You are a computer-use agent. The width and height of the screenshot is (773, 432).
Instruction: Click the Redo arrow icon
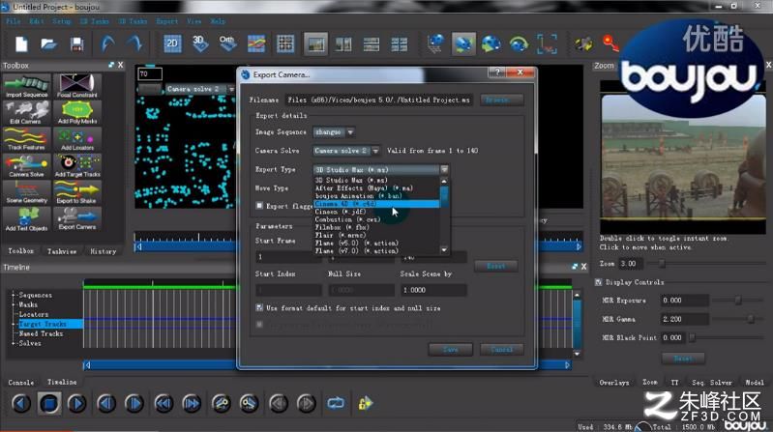[134, 43]
